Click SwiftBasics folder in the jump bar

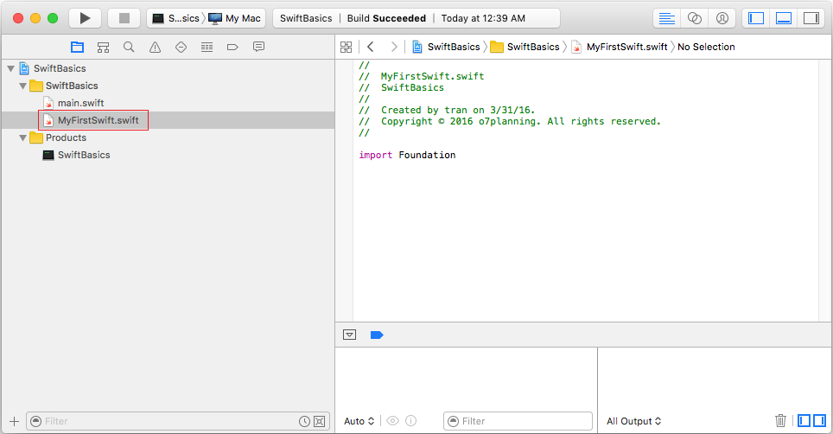[525, 48]
